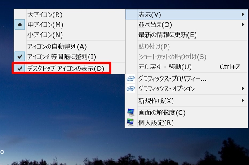The height and width of the screenshot is (165, 249).
Task: Click arrow at right of 表示(V)
Action: (243, 14)
